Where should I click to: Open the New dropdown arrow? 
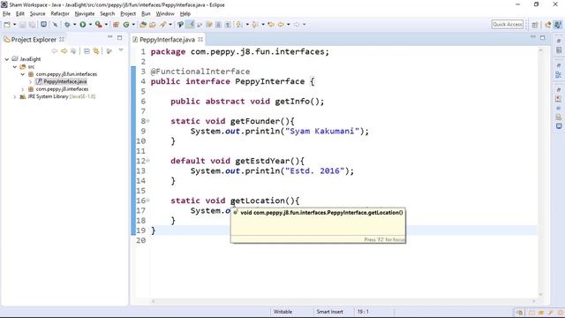point(14,25)
